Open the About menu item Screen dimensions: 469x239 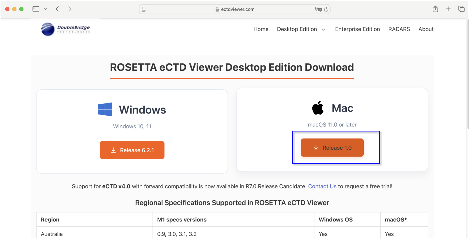[426, 29]
